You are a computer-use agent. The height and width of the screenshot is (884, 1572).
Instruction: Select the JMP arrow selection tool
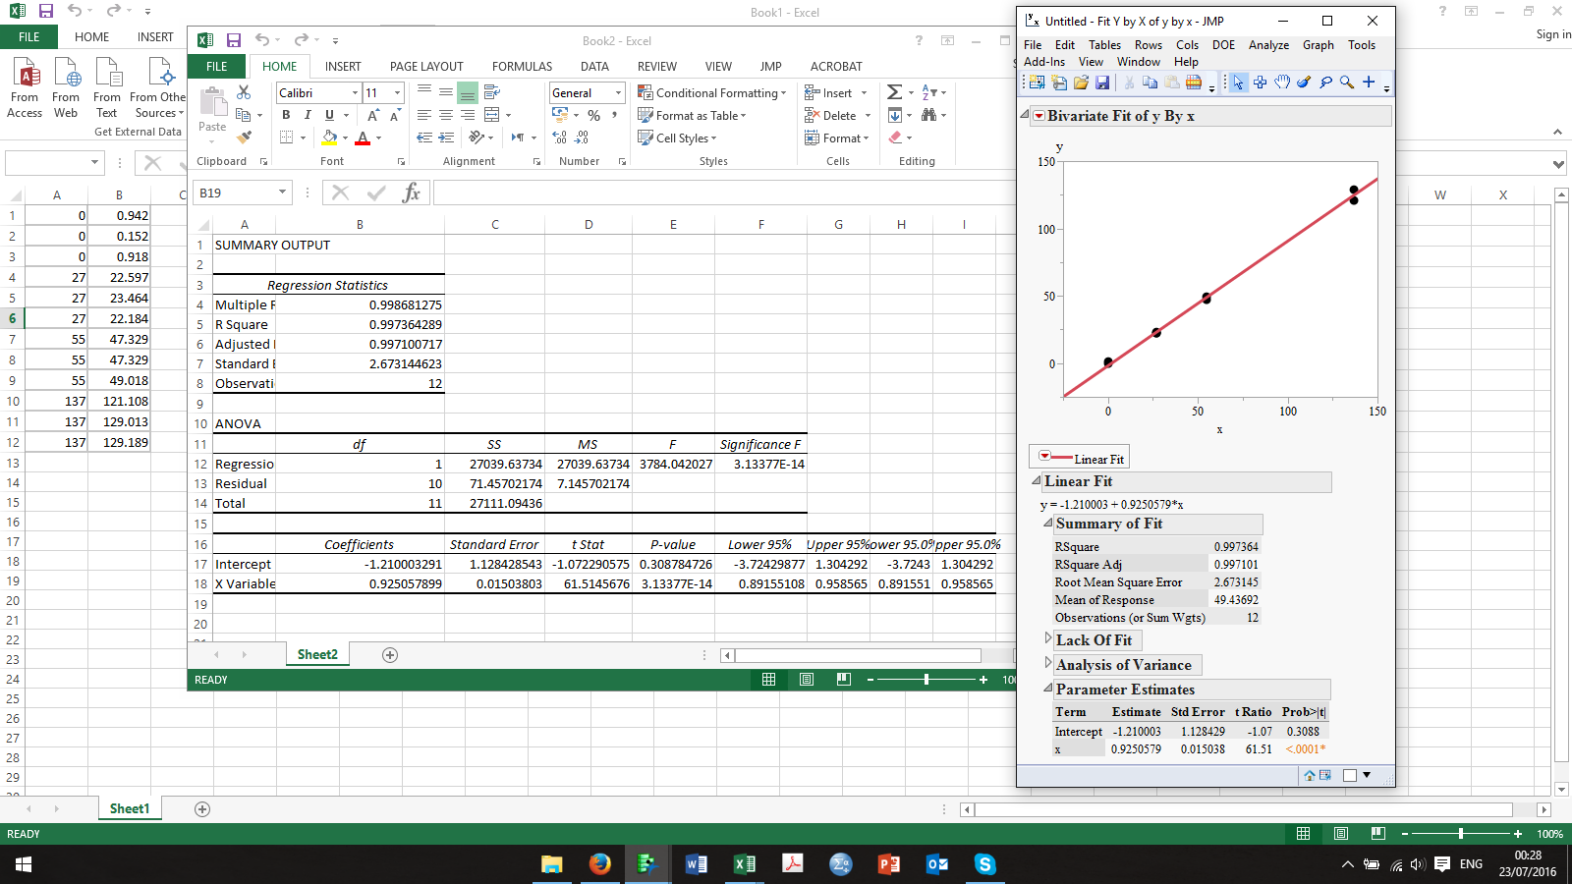(1238, 83)
